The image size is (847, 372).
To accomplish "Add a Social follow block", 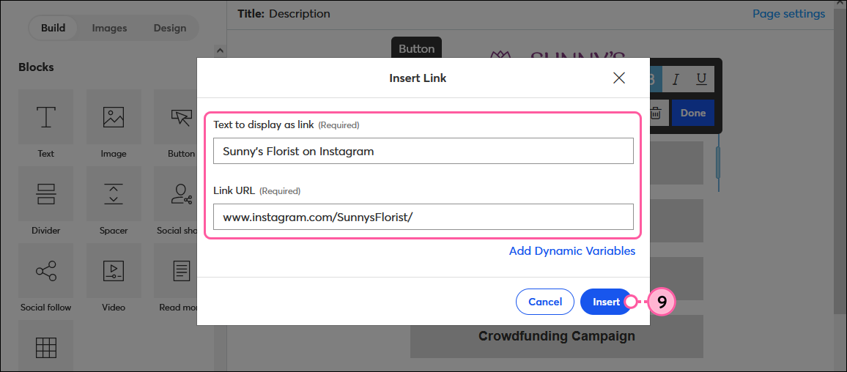I will (x=46, y=272).
